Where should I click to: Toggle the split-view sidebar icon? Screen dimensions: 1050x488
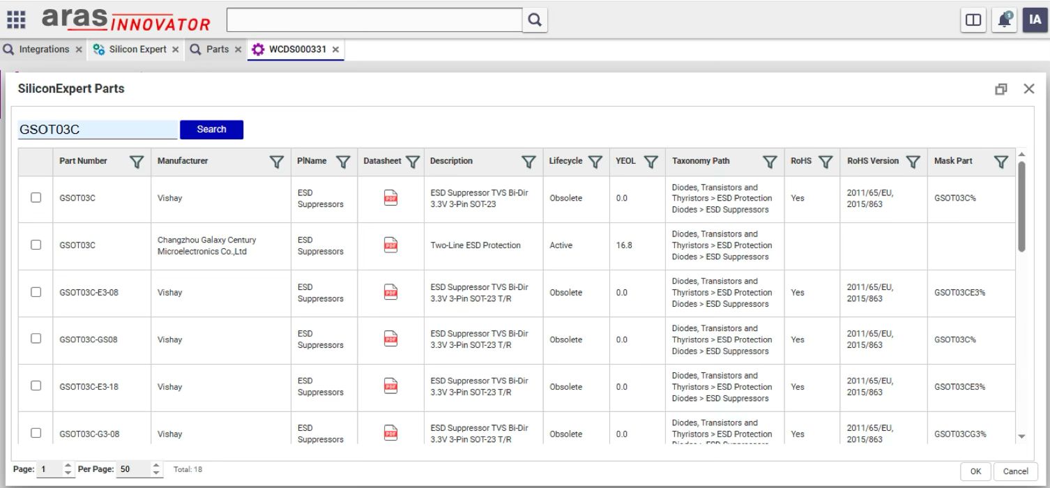coord(973,20)
